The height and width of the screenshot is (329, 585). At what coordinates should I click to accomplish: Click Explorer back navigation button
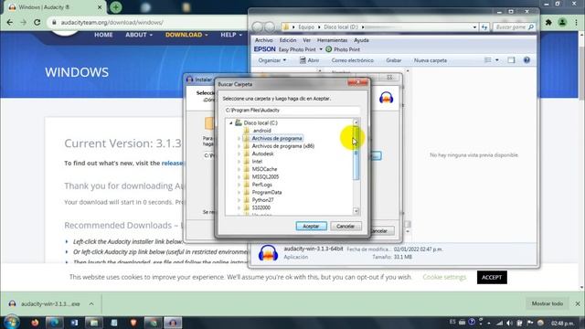coord(257,27)
